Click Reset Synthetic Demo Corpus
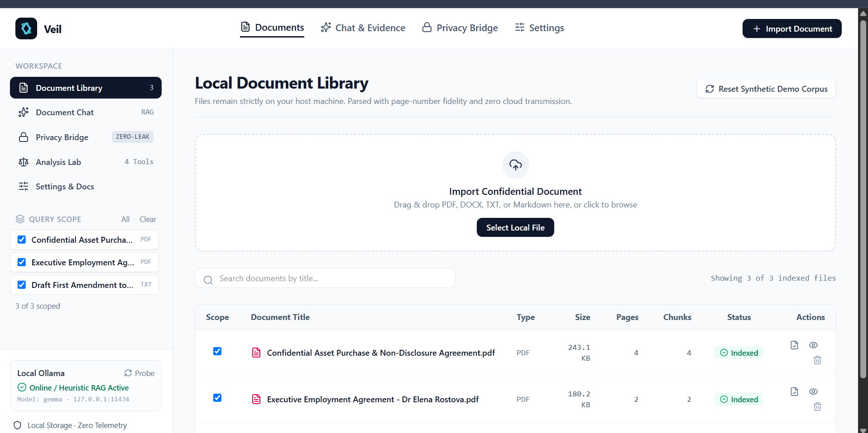This screenshot has width=868, height=433. pyautogui.click(x=766, y=89)
